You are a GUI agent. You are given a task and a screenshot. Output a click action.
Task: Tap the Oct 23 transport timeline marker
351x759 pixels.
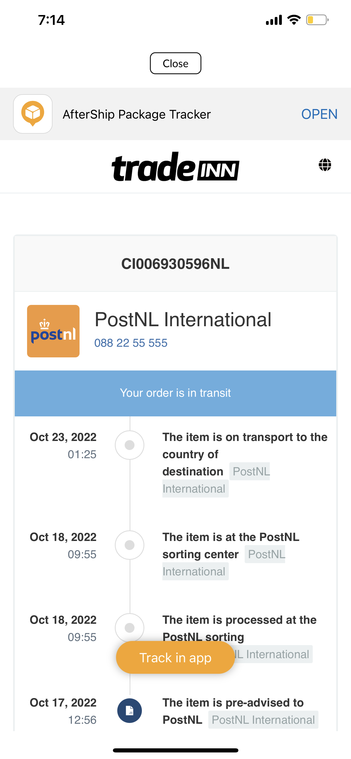tap(129, 445)
